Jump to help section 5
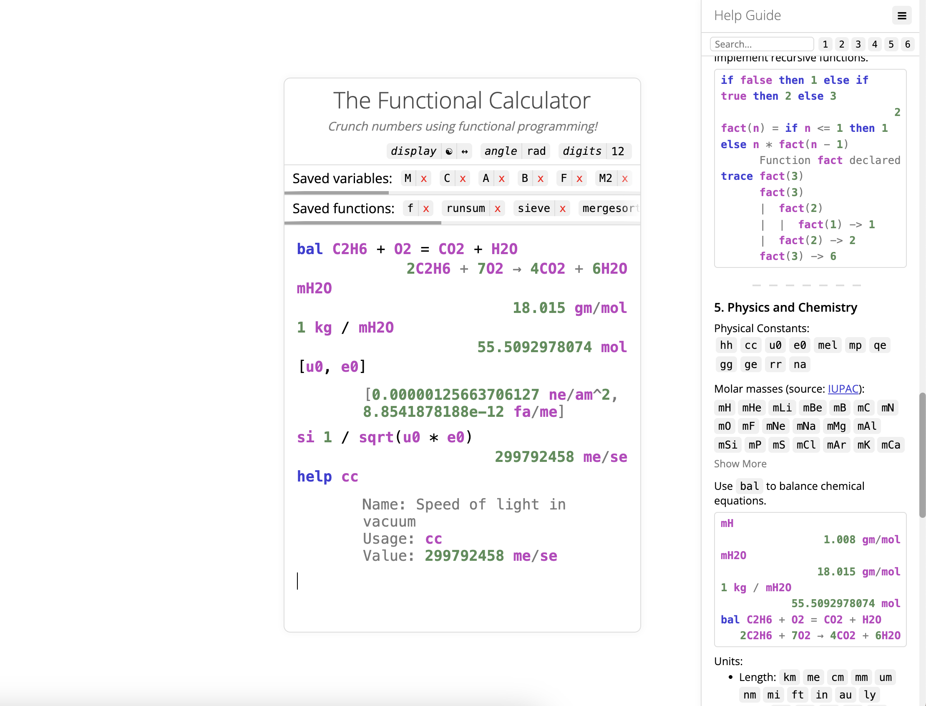Image resolution: width=926 pixels, height=706 pixels. pos(891,44)
